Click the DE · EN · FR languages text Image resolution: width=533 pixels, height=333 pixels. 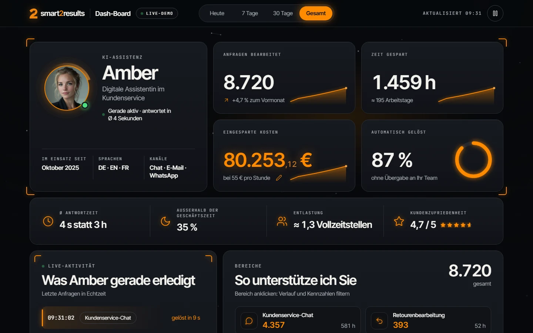(114, 168)
